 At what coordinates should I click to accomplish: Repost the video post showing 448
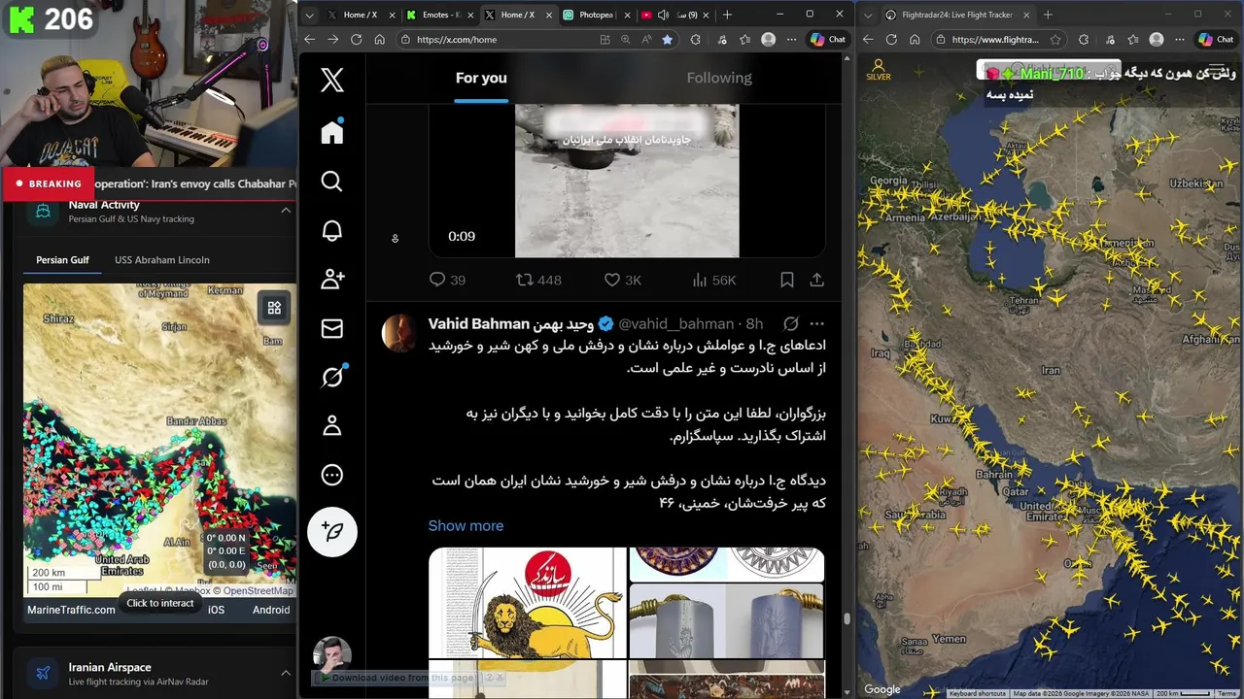[538, 280]
